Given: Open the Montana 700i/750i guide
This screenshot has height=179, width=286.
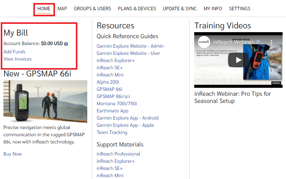Looking at the screenshot, I should pyautogui.click(x=117, y=104).
